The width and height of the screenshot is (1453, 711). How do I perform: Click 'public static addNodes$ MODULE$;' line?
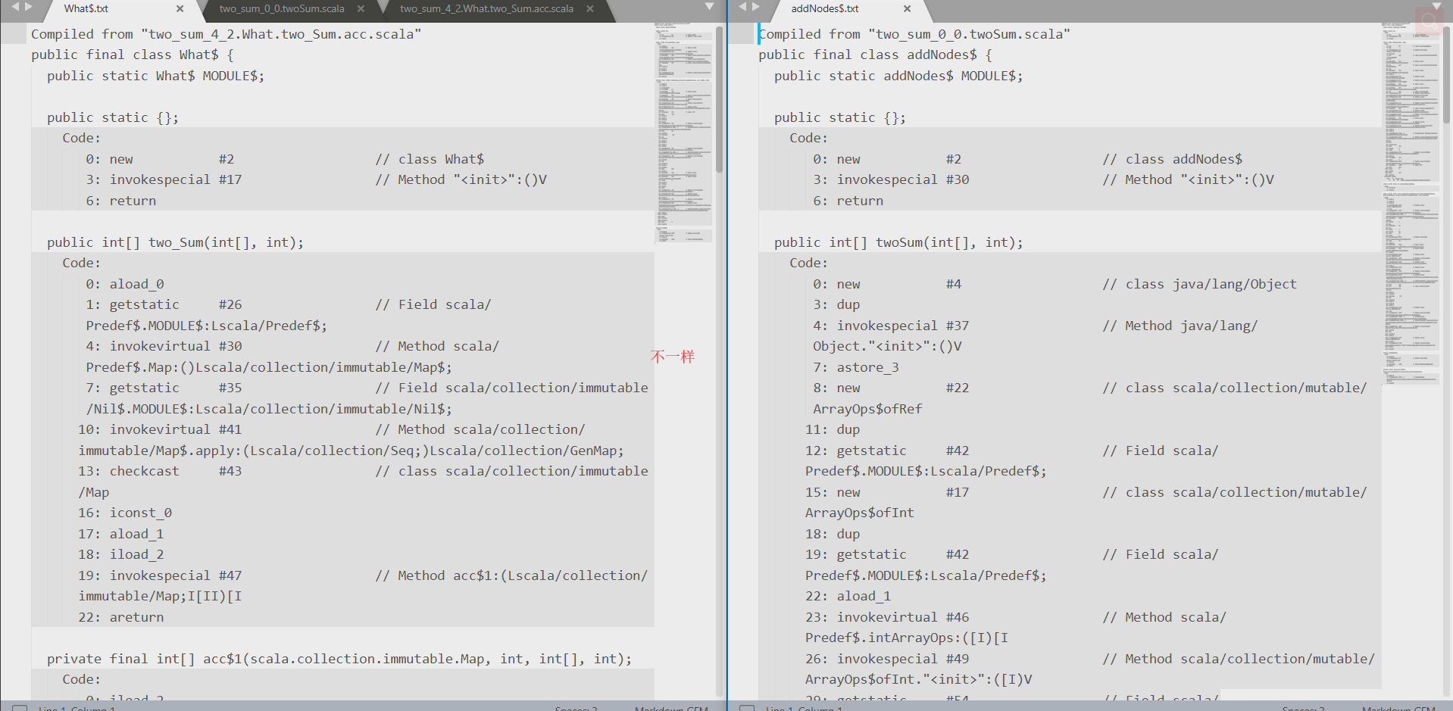898,76
